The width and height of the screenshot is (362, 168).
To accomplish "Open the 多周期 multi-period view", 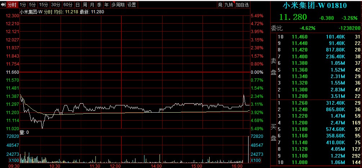I will (x=118, y=5).
